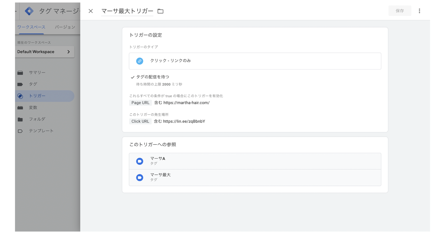This screenshot has height=238, width=439.
Task: Open タグ section in sidebar
Action: [33, 84]
